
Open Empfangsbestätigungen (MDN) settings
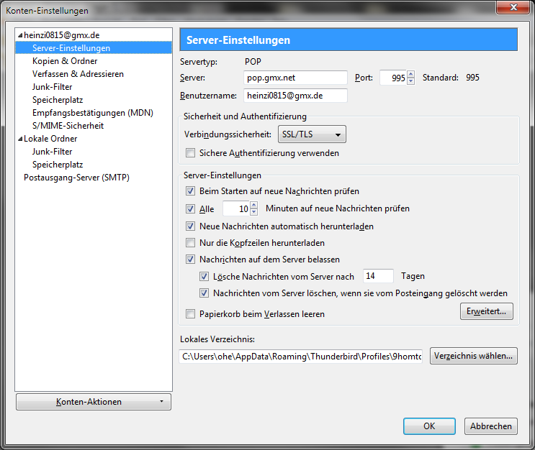(92, 113)
